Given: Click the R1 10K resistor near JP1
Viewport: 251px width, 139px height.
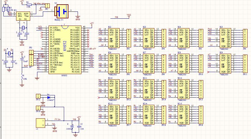Looking at the screenshot, I should point(29,5).
